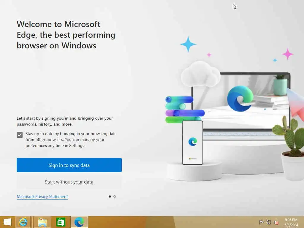Open Windows Store taskbar icon

61,222
